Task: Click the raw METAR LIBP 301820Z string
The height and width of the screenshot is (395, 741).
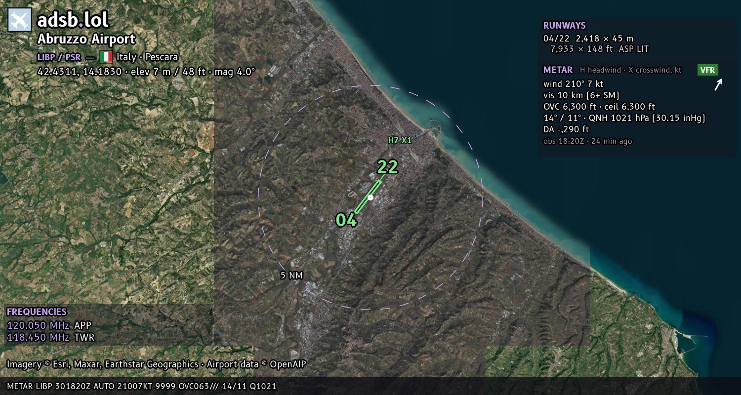Action: (x=142, y=386)
